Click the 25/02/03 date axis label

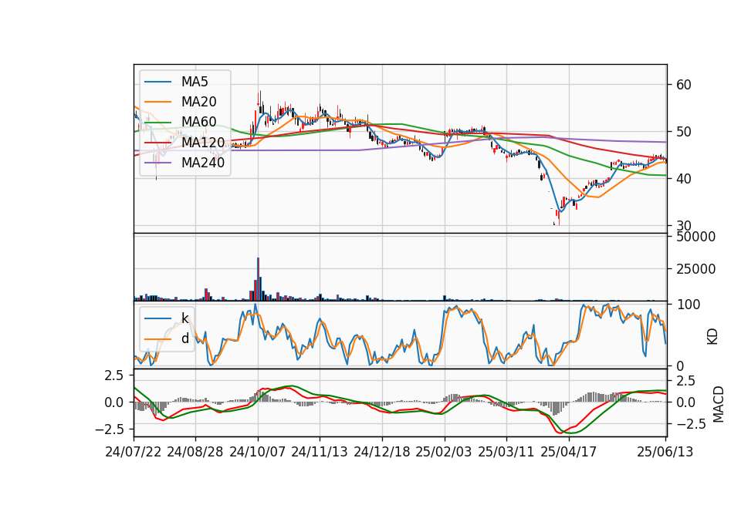pyautogui.click(x=444, y=452)
